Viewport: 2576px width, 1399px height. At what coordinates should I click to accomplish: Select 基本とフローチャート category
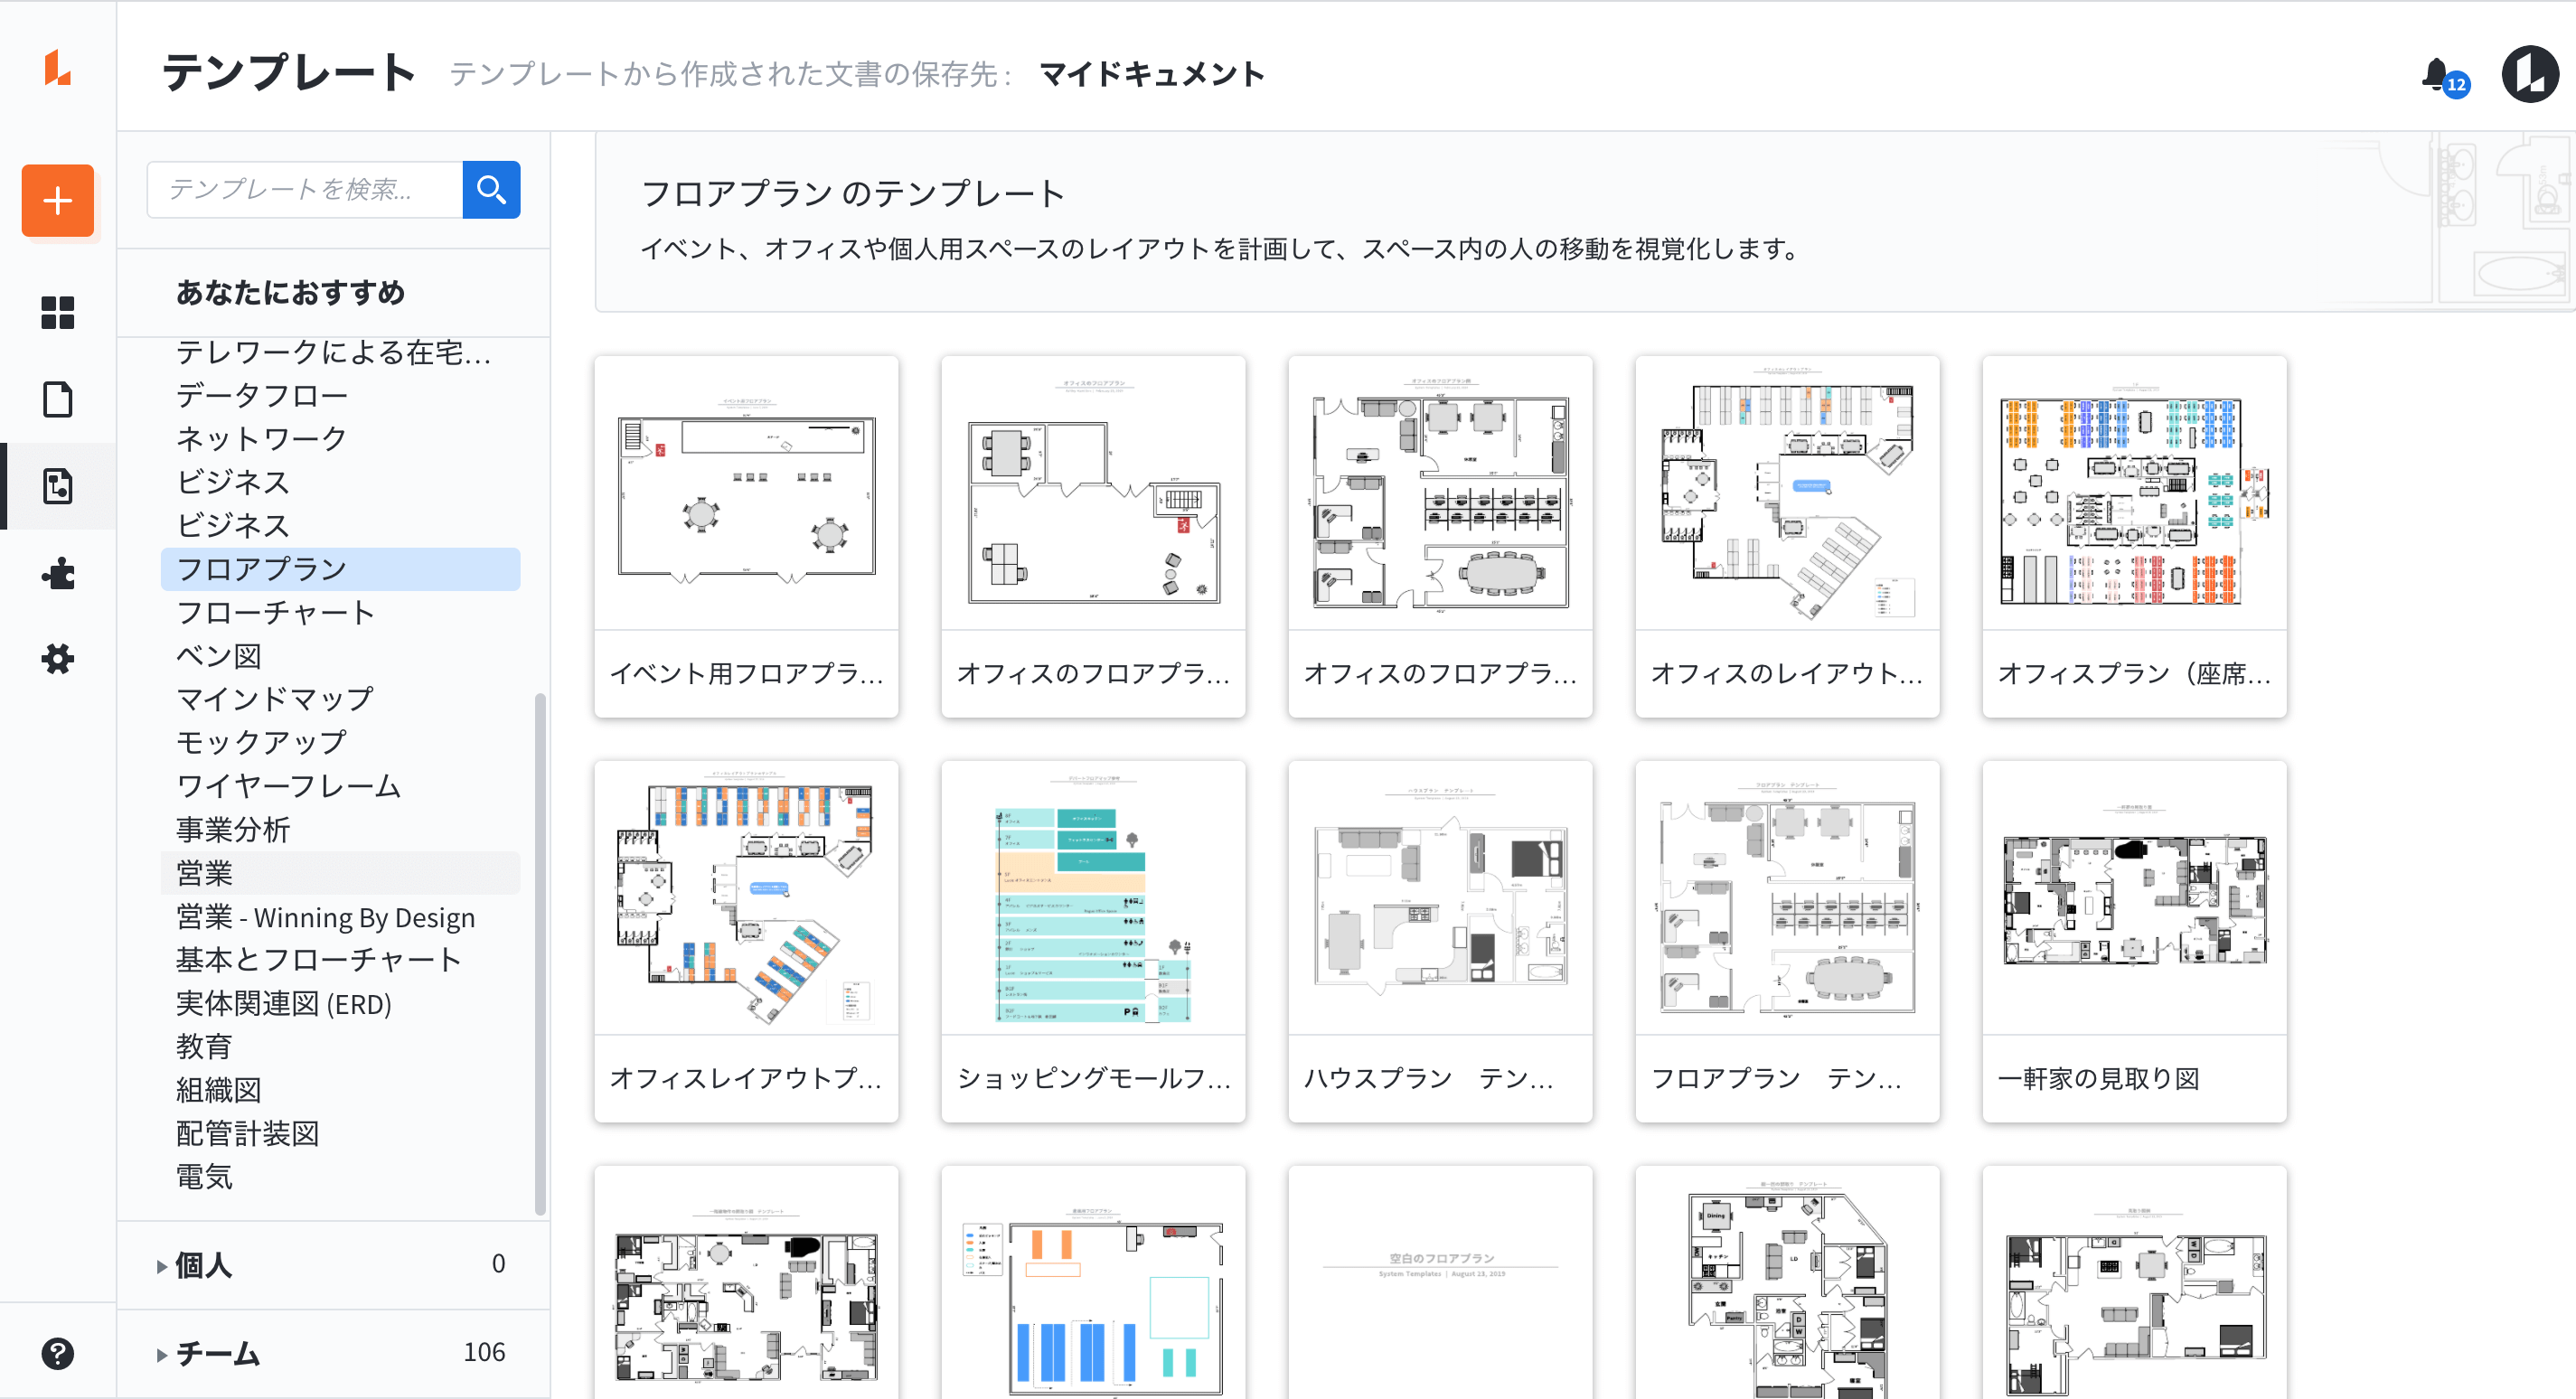319,960
